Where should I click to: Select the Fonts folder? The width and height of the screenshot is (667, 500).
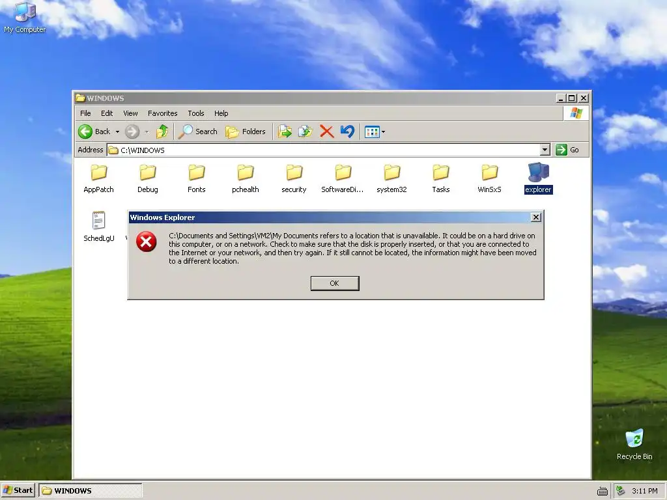tap(197, 178)
